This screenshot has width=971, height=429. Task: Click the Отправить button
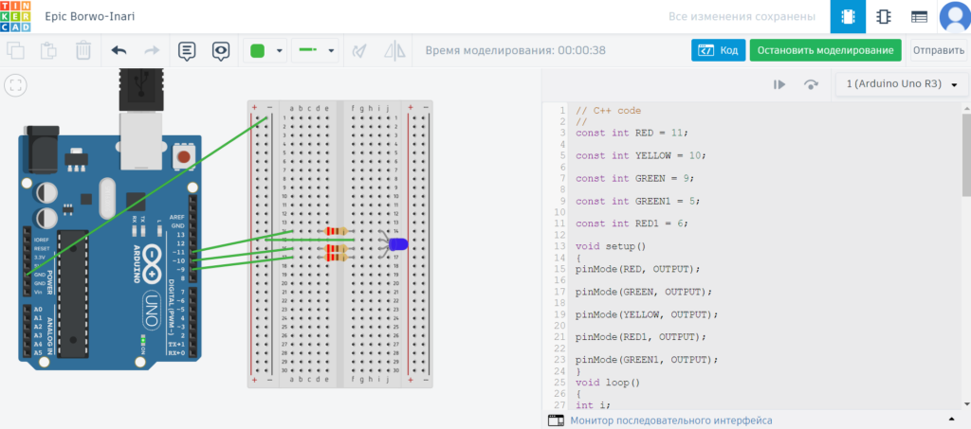938,51
